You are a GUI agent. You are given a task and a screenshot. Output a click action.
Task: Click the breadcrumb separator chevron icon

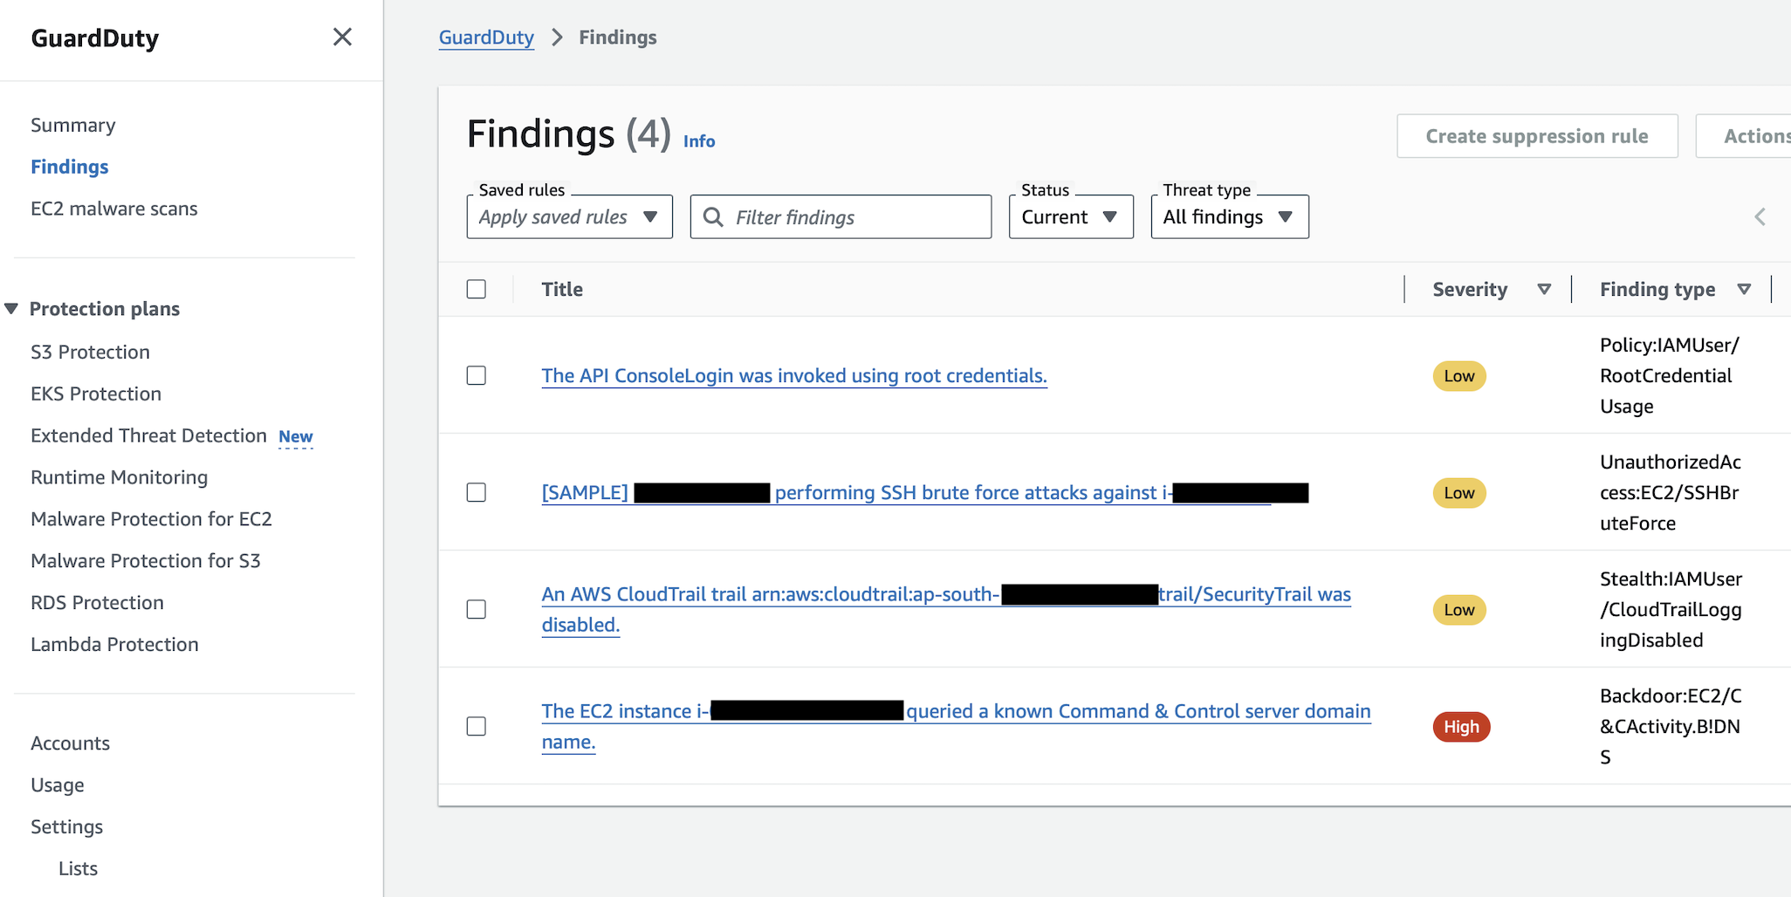click(x=557, y=38)
